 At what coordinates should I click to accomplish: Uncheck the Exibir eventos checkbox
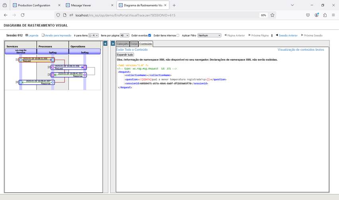tap(149, 35)
